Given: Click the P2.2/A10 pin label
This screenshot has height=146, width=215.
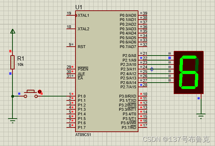Looking at the screenshot, I should pyautogui.click(x=129, y=64).
